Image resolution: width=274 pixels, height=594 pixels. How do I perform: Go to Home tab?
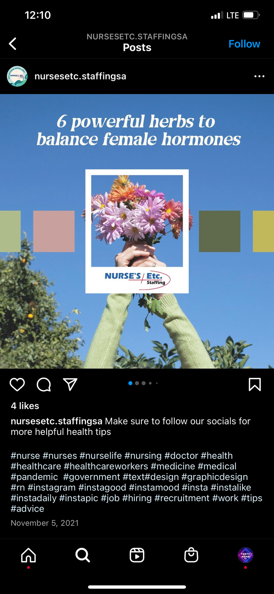coord(28,555)
